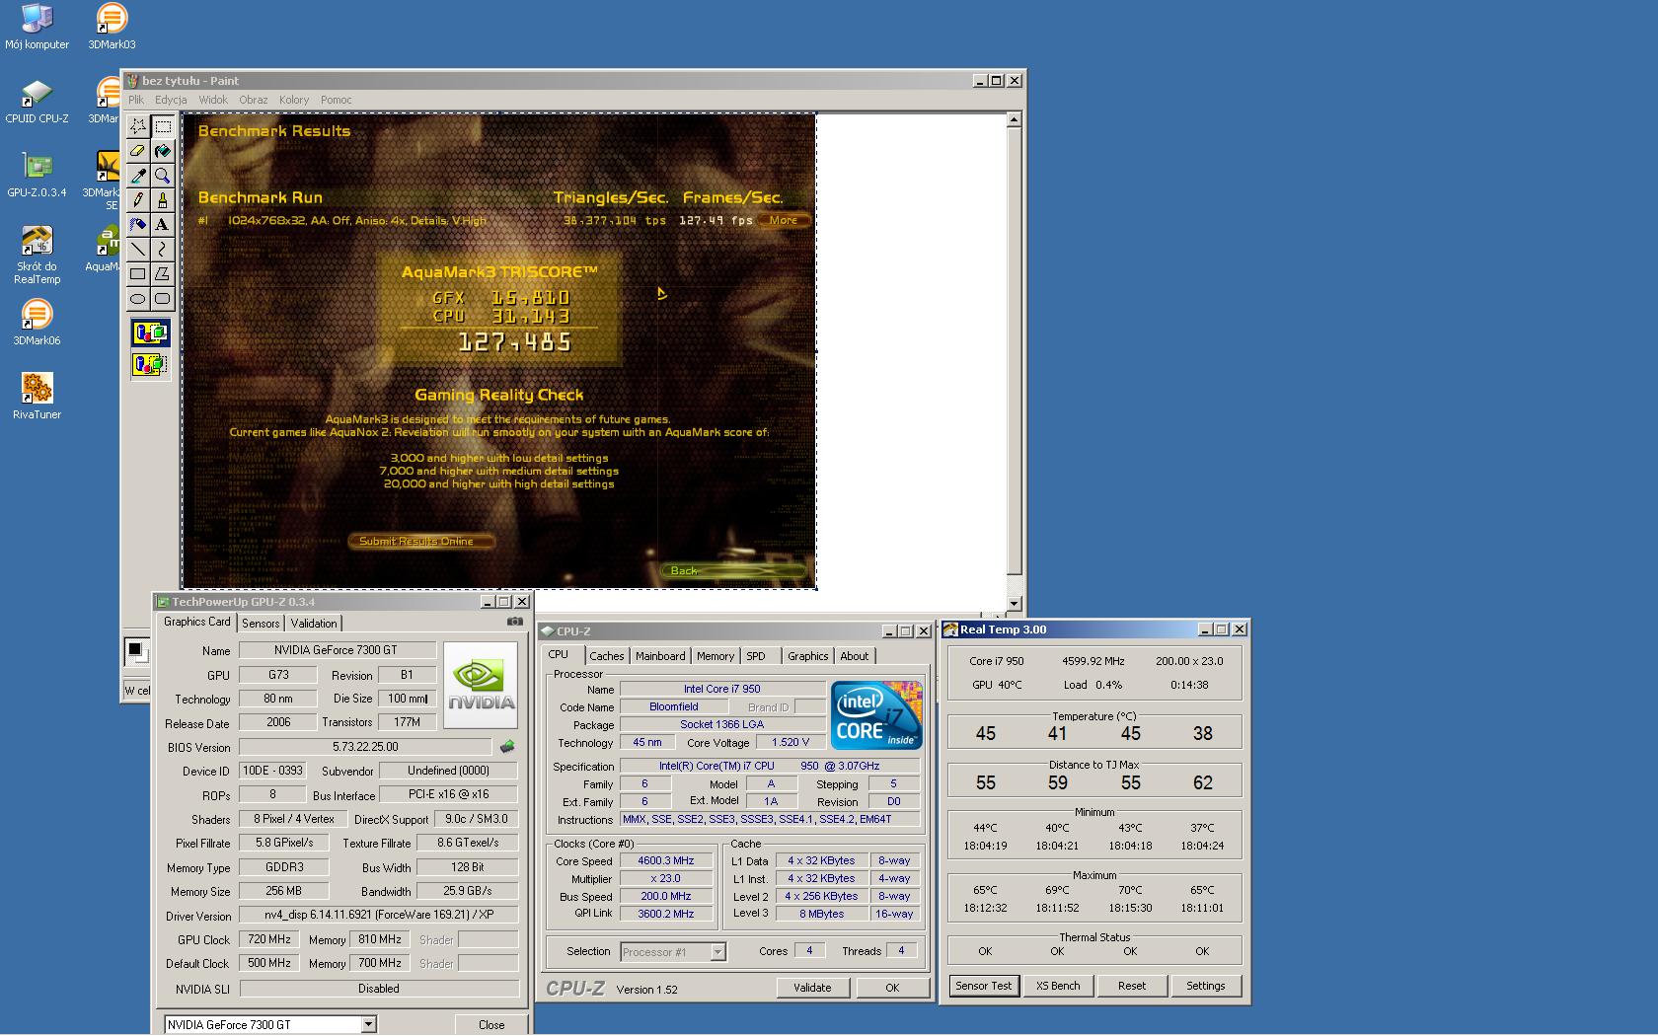Click the Paint vertical scrollbar up arrow
The width and height of the screenshot is (1658, 1036).
[1014, 119]
